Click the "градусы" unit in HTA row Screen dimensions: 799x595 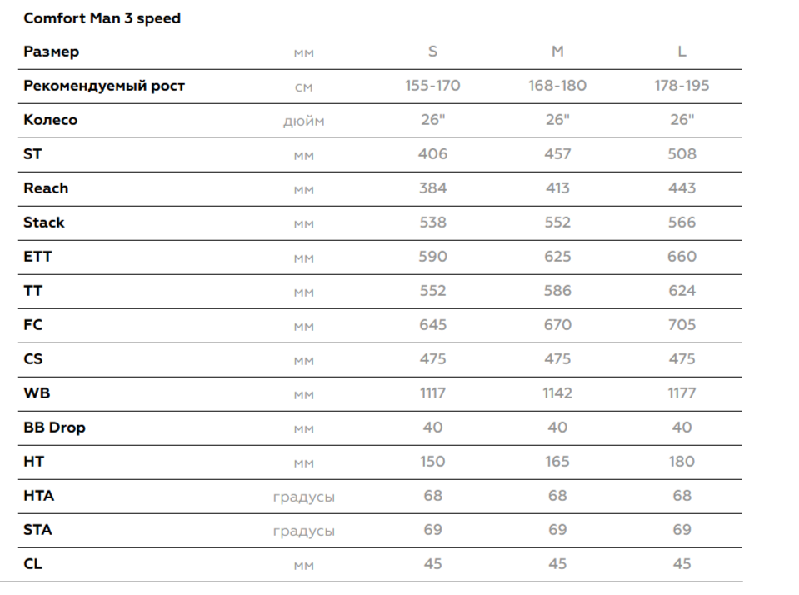303,497
